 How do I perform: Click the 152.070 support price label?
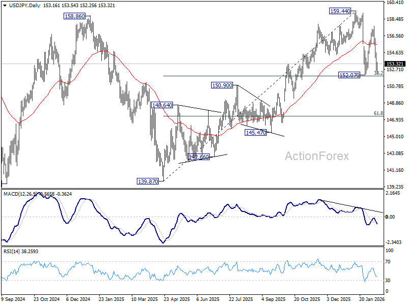tap(350, 75)
